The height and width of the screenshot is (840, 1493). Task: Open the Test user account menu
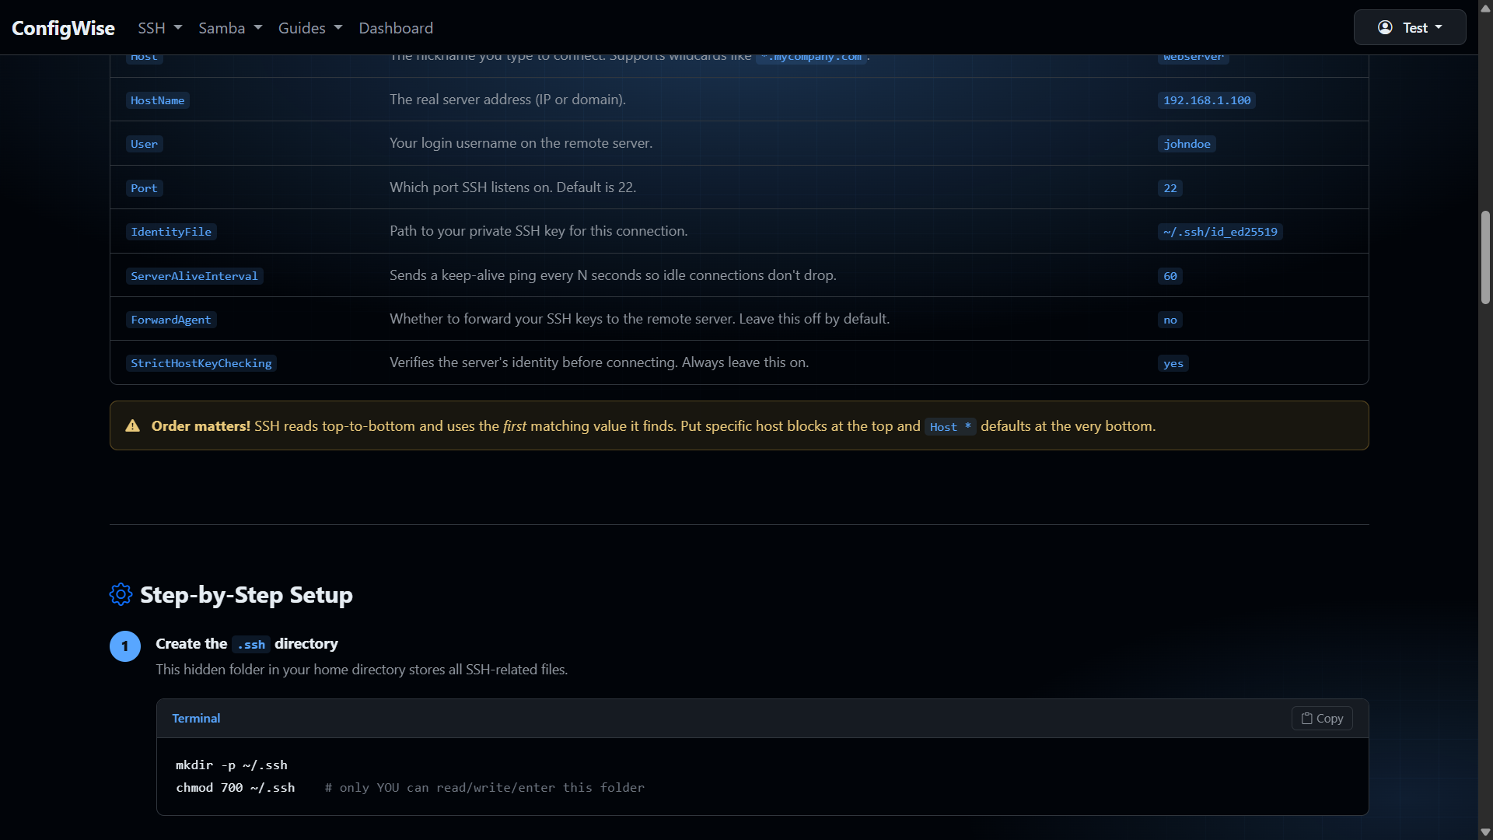tap(1409, 27)
